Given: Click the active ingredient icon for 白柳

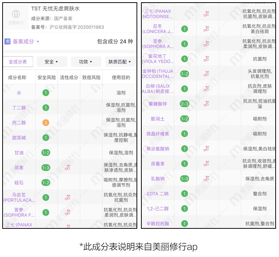Looking at the screenshot, I should tap(206, 88).
